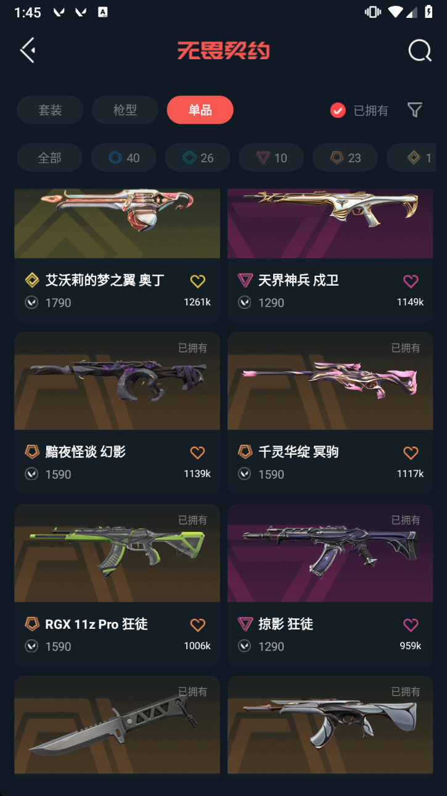The width and height of the screenshot is (447, 796).
Task: Select the 单品 tab
Action: [200, 110]
